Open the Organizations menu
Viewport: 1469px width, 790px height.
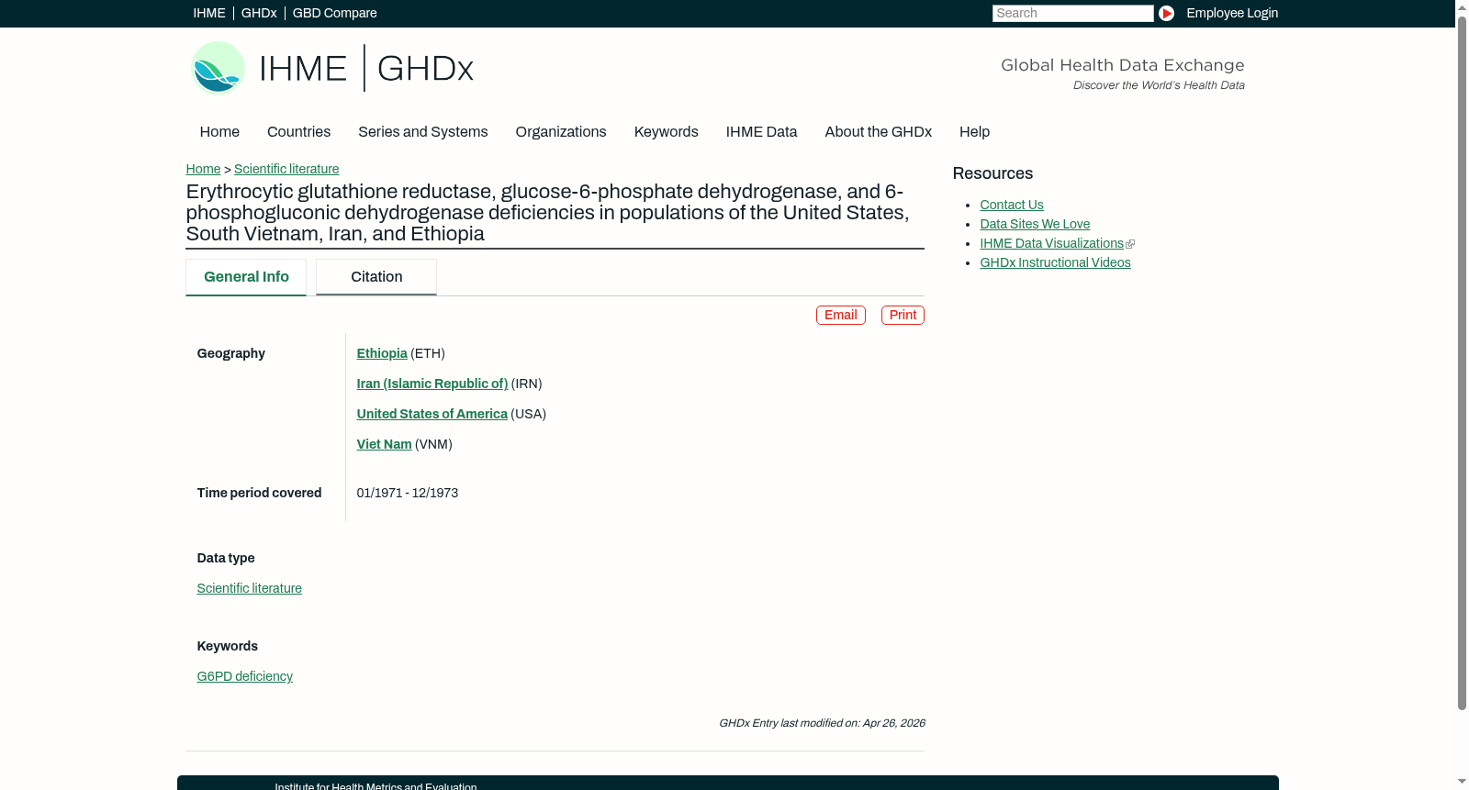coord(561,132)
